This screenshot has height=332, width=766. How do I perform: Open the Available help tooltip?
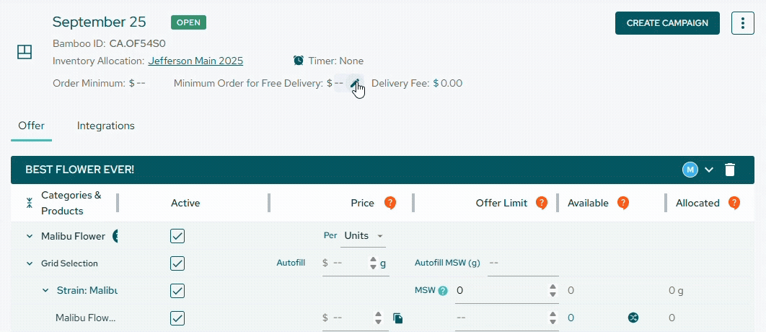[622, 203]
